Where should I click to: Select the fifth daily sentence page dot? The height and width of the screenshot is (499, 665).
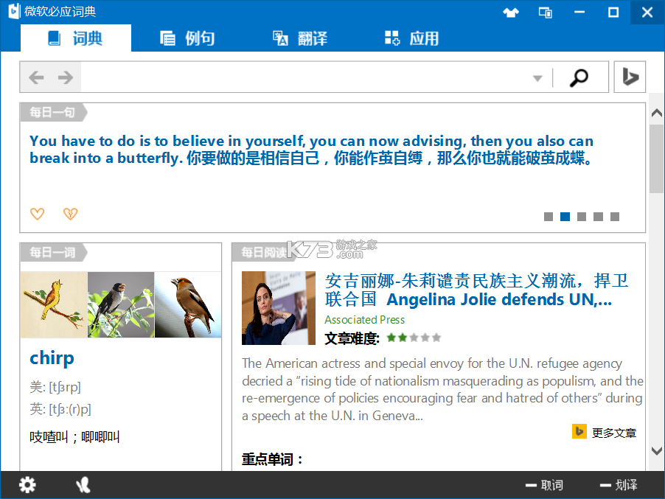click(615, 217)
